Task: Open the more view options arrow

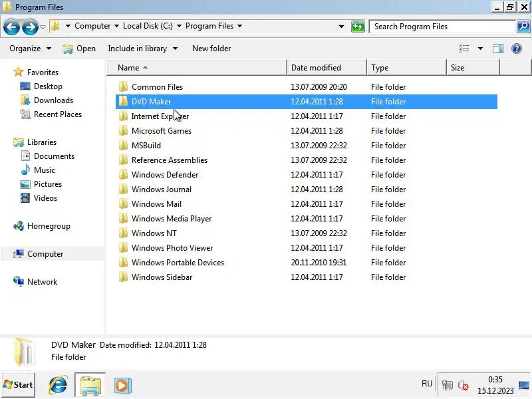Action: point(480,49)
